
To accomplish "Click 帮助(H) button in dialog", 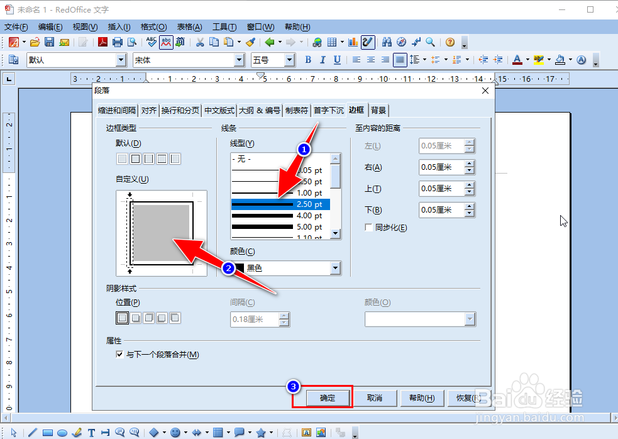I will pos(422,398).
